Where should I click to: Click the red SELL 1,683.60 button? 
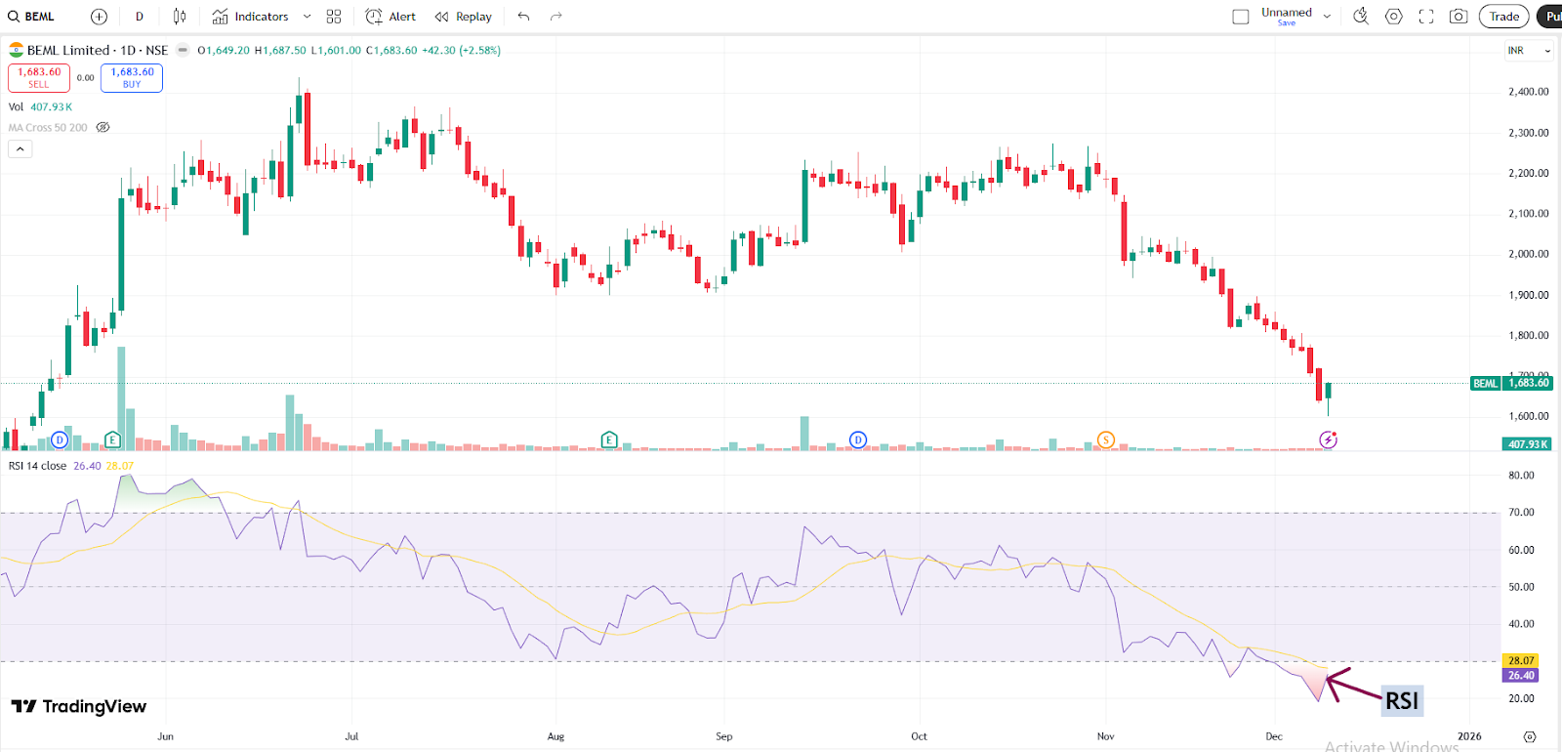pos(39,77)
